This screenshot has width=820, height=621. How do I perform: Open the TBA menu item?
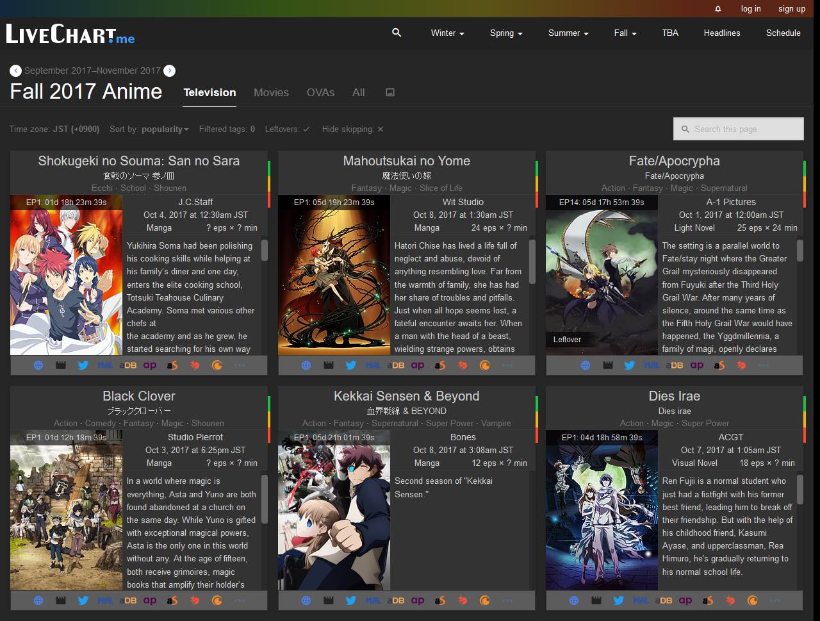[670, 33]
